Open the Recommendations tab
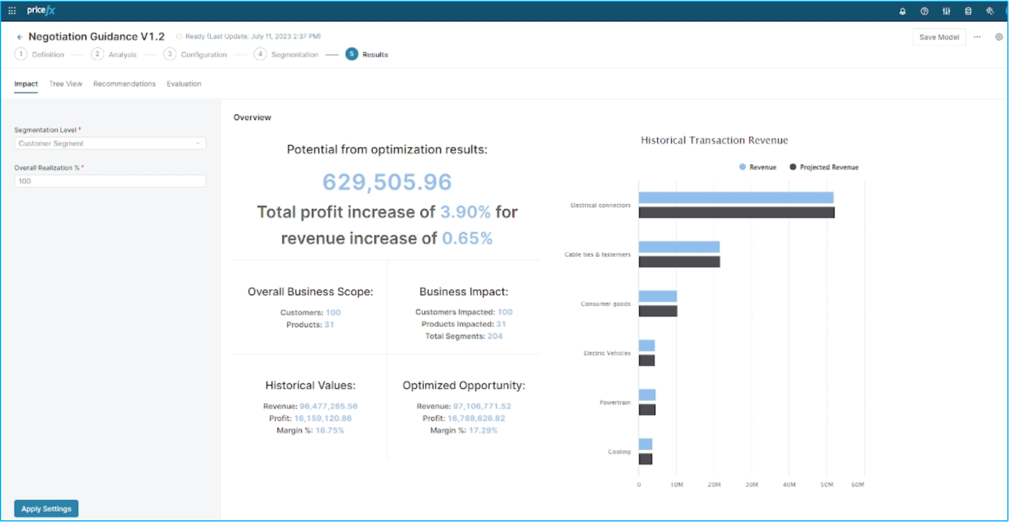This screenshot has height=522, width=1009. tap(124, 84)
